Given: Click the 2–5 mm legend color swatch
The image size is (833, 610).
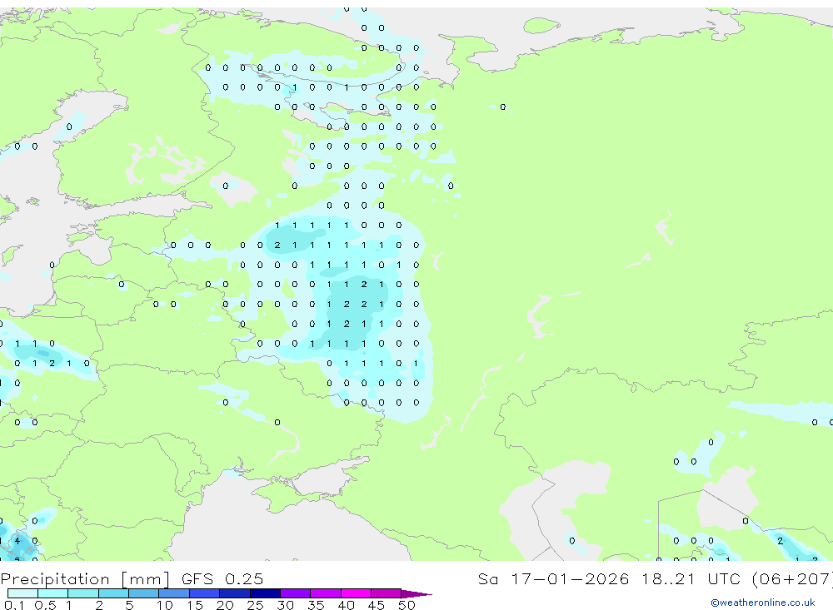Looking at the screenshot, I should pyautogui.click(x=113, y=594).
